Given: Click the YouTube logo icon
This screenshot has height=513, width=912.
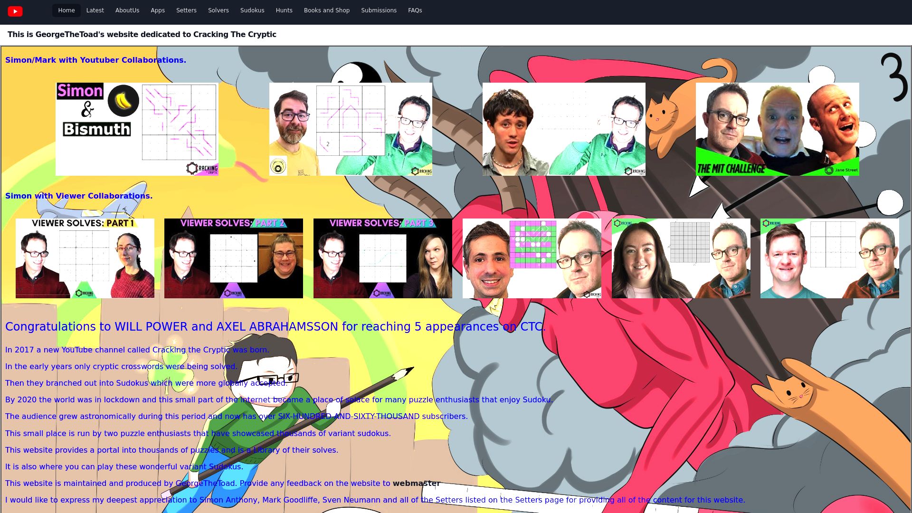Looking at the screenshot, I should click(15, 11).
